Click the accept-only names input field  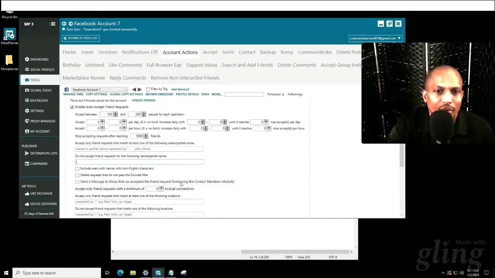[x=139, y=149]
